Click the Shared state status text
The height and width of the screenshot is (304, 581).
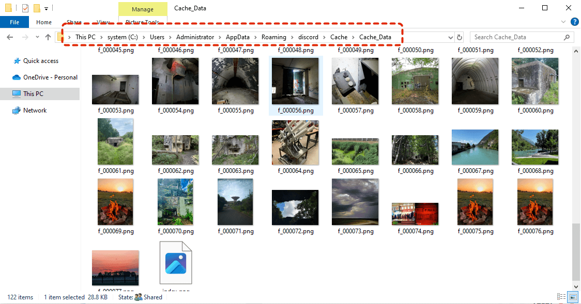click(x=153, y=297)
